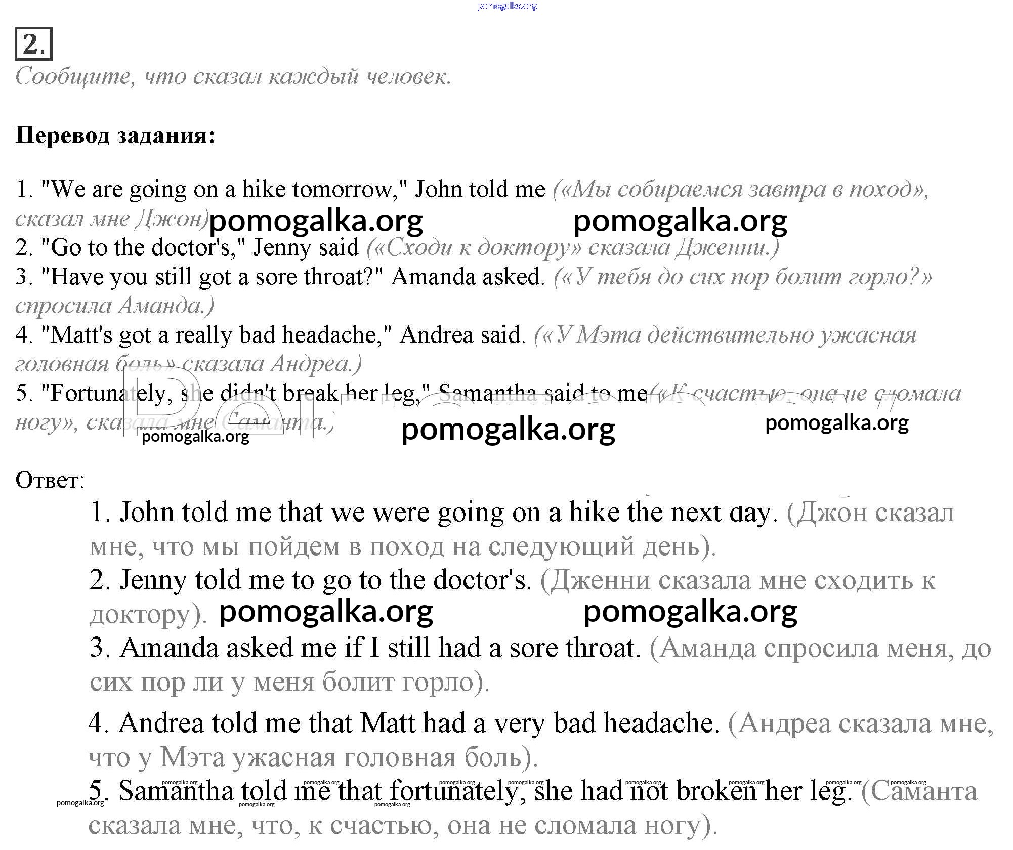1013x850 pixels.
Task: Click the pomogalka.org watermark right after "сказал мне Джон)"
Action: point(316,221)
